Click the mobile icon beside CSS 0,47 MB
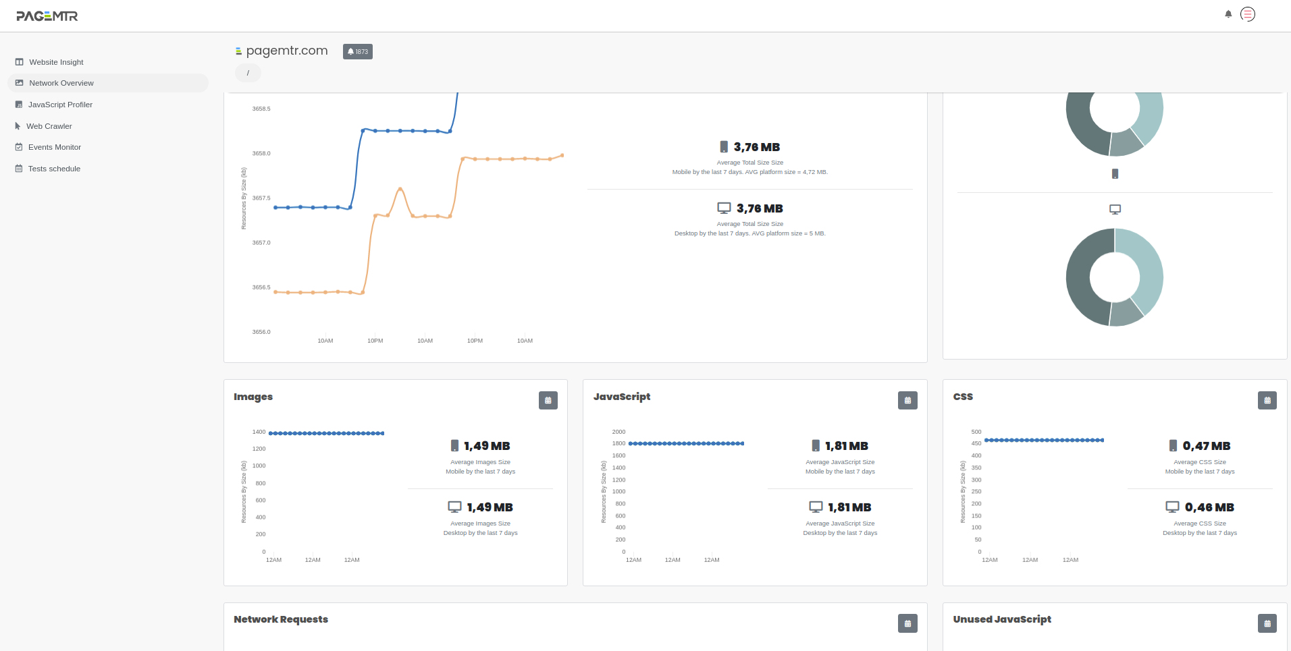This screenshot has height=651, width=1291. click(1173, 446)
